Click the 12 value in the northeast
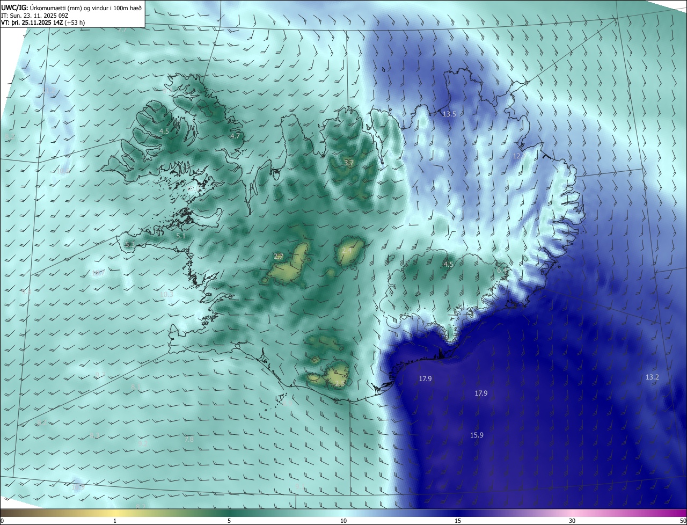Screen dimensions: 687x525 517,156
